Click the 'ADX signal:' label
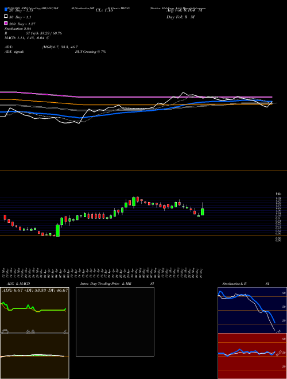This screenshot has height=379, width=287. (x=14, y=52)
